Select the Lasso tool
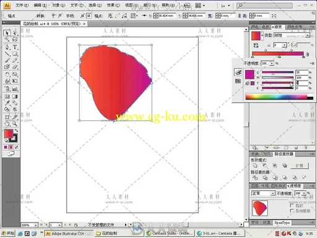The image size is (317, 238). (x=15, y=39)
